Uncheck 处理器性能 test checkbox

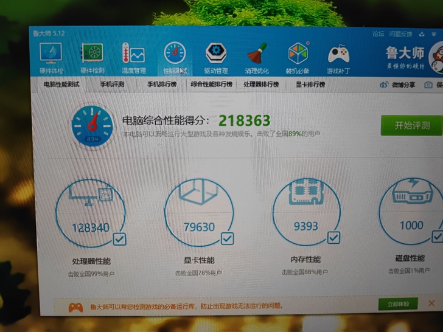point(119,240)
